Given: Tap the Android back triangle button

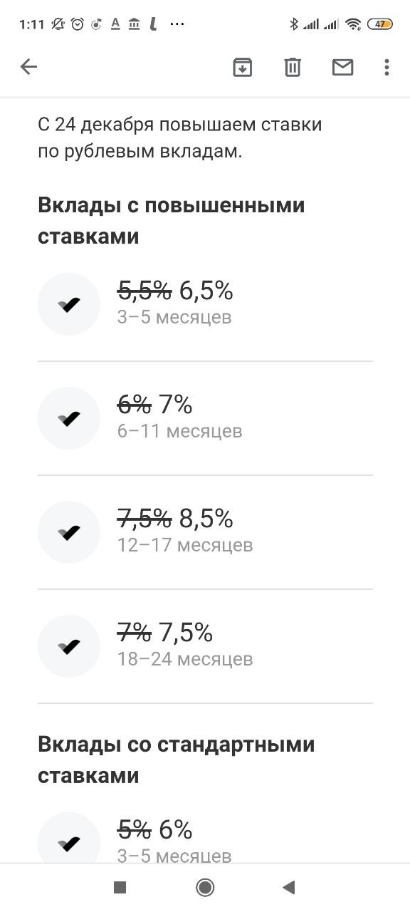Looking at the screenshot, I should pos(288,887).
